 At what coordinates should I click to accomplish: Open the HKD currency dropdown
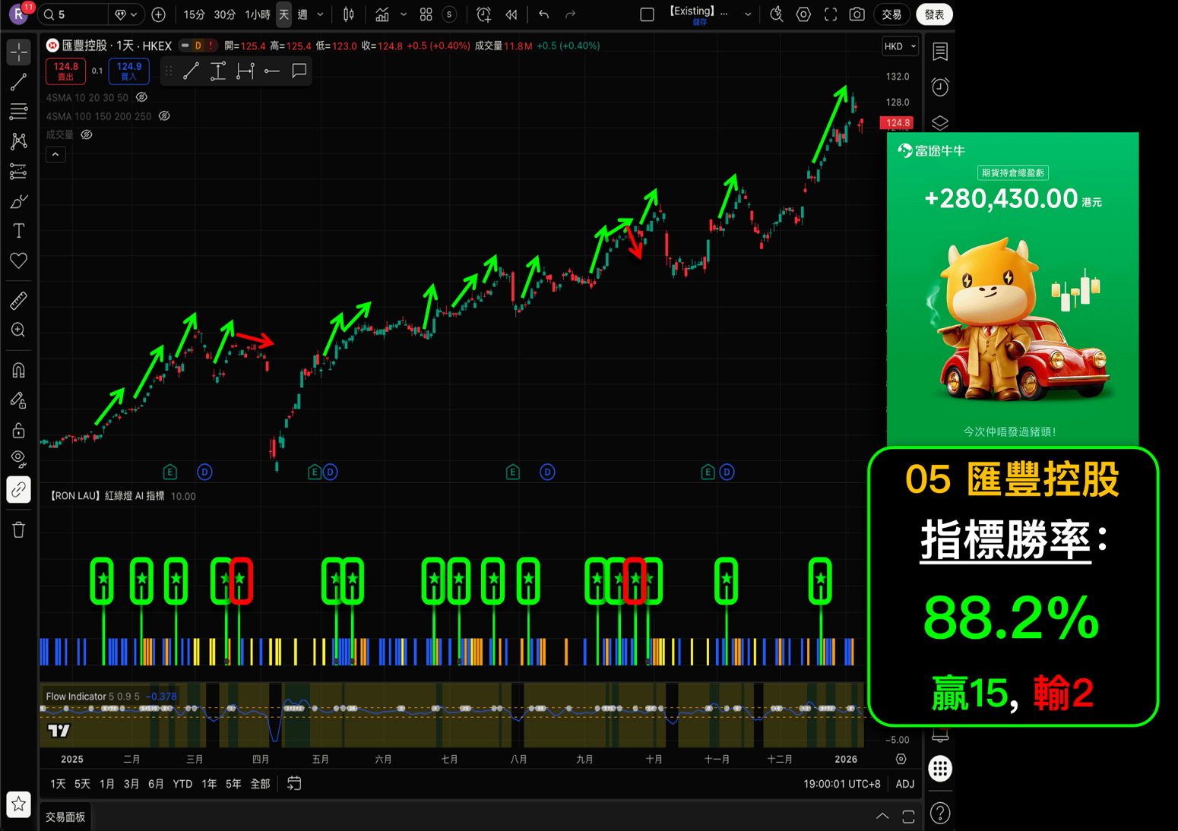click(900, 46)
